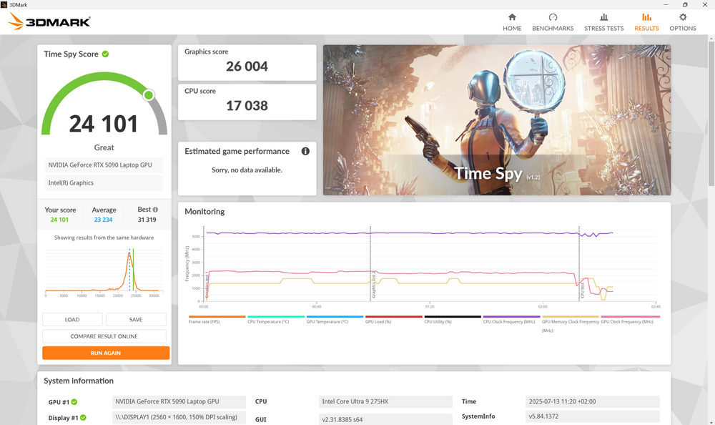
Task: Switch to the Results tab
Action: coord(646,21)
